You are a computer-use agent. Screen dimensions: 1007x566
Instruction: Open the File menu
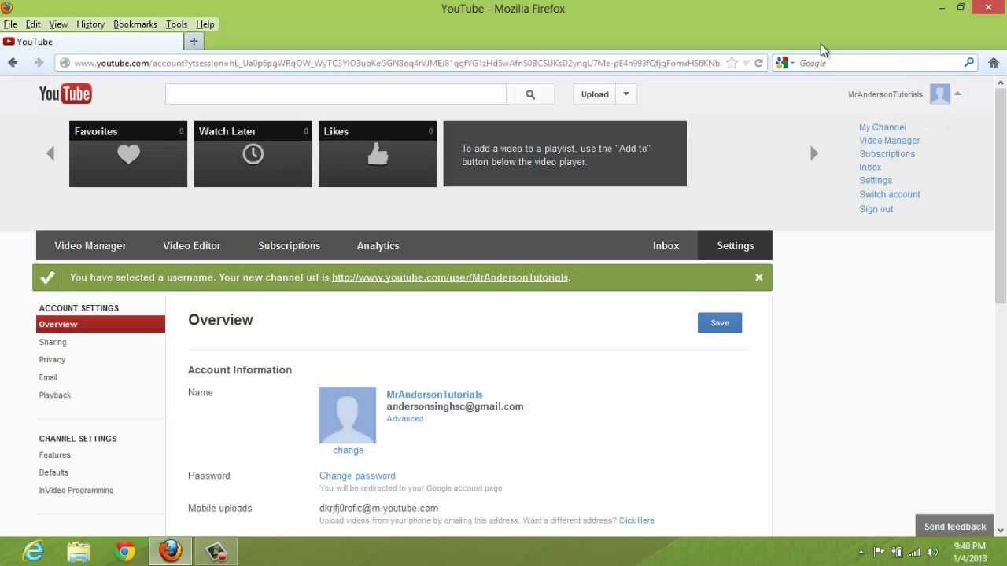pos(10,24)
